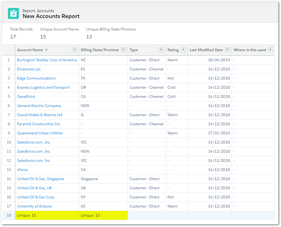Viewport: 281px width, 227px height.
Task: Select the IL billing state cell
Action: tap(103, 115)
